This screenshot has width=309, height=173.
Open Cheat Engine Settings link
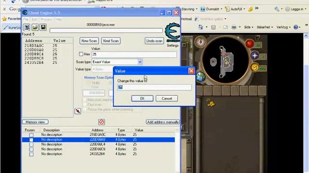coord(173,45)
